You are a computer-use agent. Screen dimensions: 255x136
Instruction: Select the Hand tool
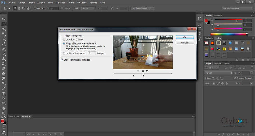click(3, 108)
